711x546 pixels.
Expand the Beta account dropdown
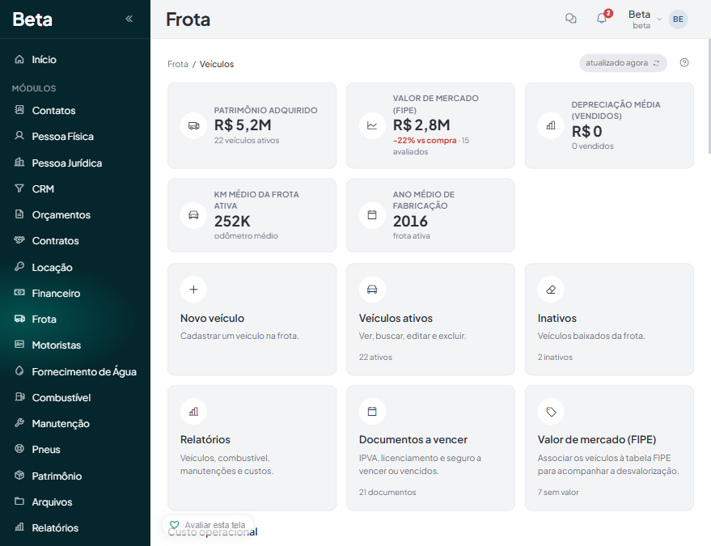tap(645, 19)
